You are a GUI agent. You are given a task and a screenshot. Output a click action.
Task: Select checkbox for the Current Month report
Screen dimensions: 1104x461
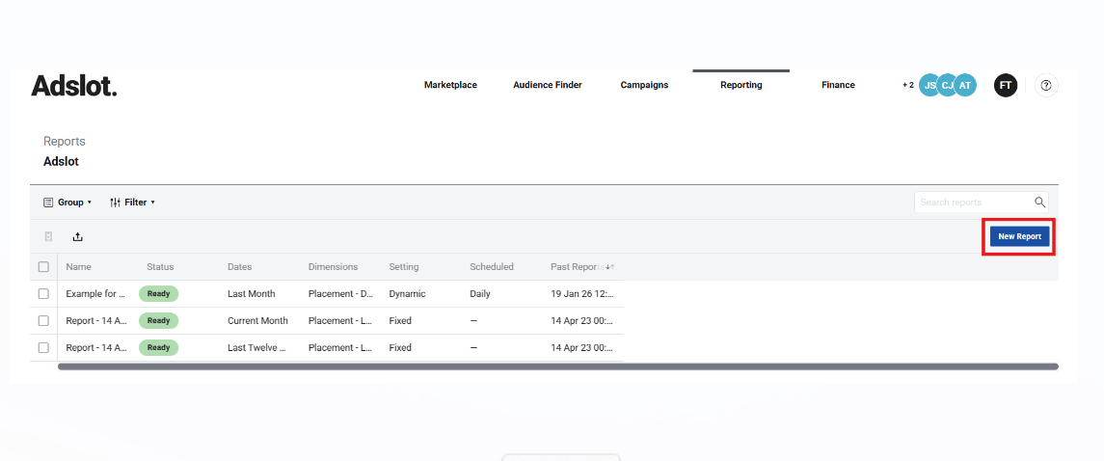pyautogui.click(x=43, y=321)
